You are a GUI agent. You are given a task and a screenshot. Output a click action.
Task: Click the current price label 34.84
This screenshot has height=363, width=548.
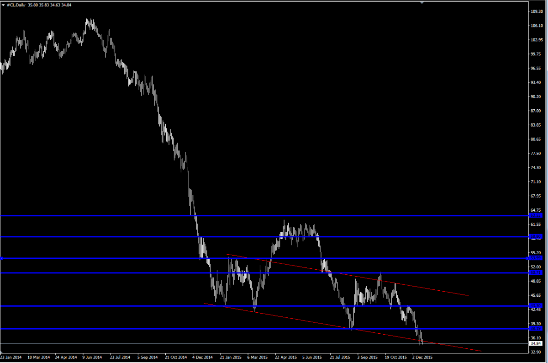click(x=535, y=343)
